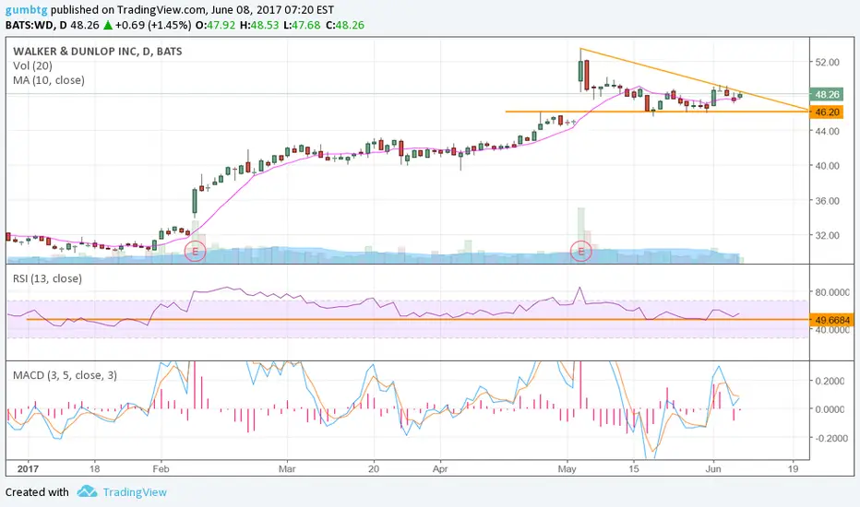Click the Vol (20) indicator label
The width and height of the screenshot is (860, 507).
(x=33, y=65)
